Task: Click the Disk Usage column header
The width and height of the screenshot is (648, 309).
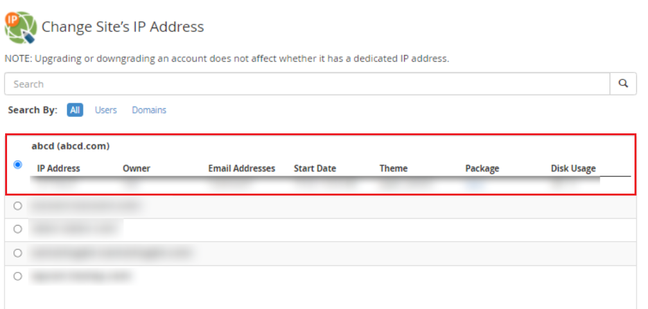Action: (x=574, y=169)
